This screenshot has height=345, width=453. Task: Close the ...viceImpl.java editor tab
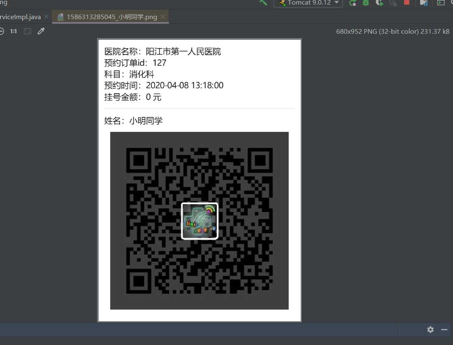(x=46, y=17)
